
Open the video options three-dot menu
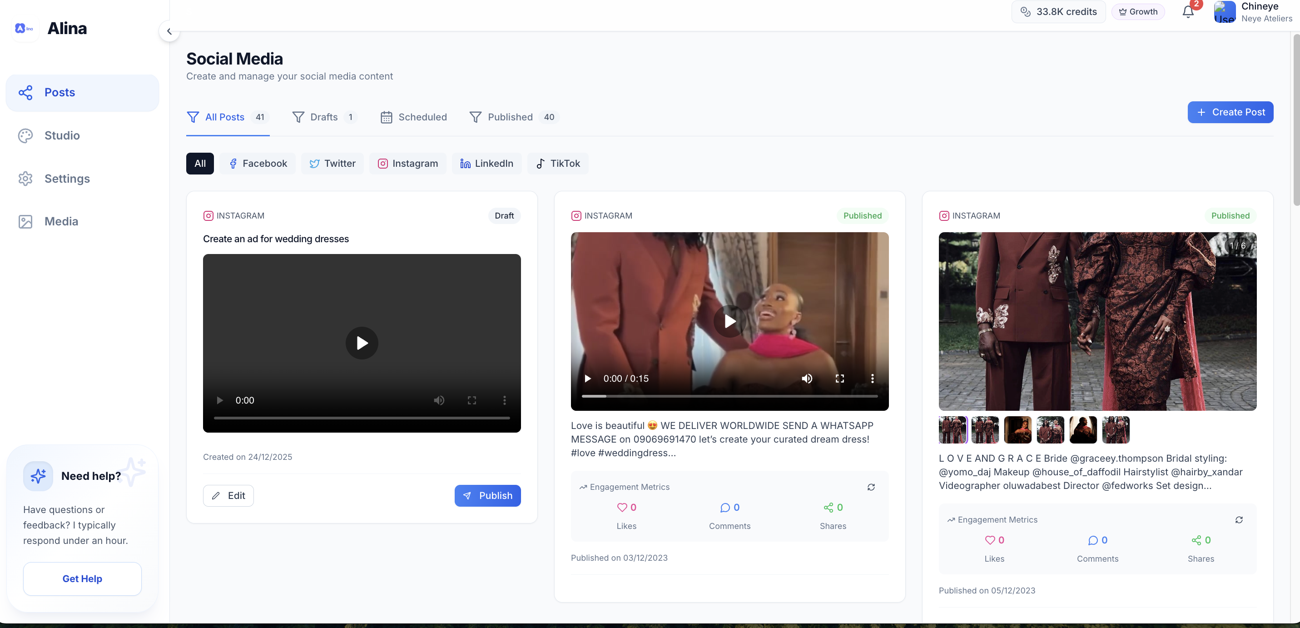872,378
